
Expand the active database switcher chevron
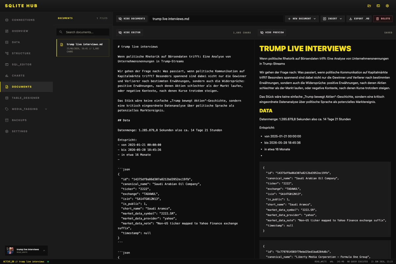(x=44, y=250)
